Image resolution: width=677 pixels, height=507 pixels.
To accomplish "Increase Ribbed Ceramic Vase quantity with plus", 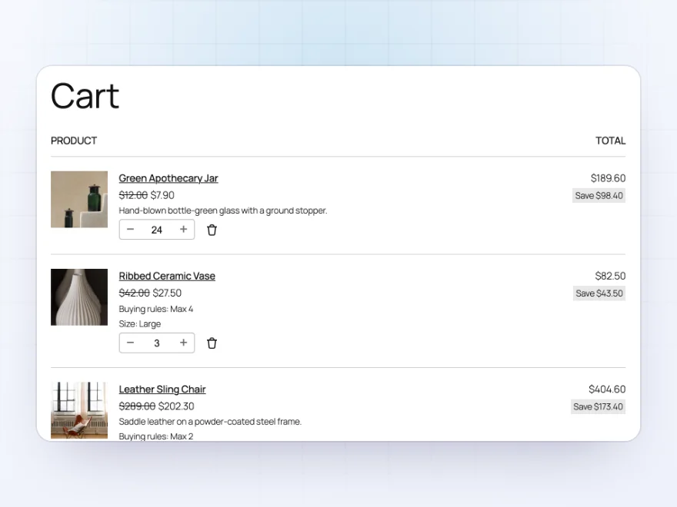I will [184, 343].
